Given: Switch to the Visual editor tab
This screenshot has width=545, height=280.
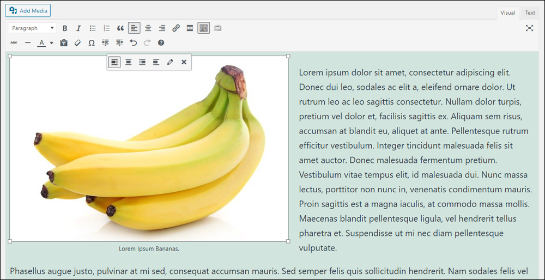Looking at the screenshot, I should point(507,13).
